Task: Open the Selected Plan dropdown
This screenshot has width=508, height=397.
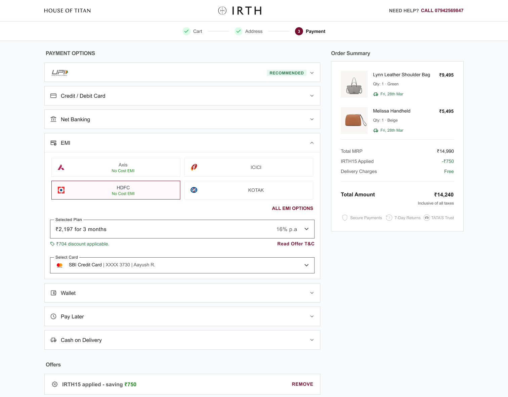Action: [x=182, y=229]
